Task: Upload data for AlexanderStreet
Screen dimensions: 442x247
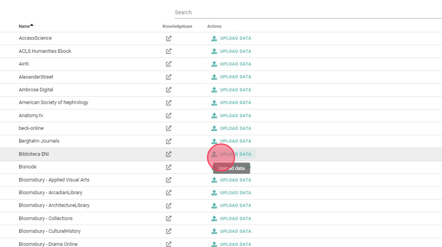Action: [x=231, y=77]
